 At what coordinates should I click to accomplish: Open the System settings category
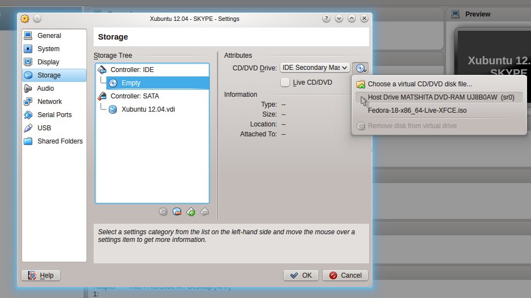pyautogui.click(x=54, y=48)
